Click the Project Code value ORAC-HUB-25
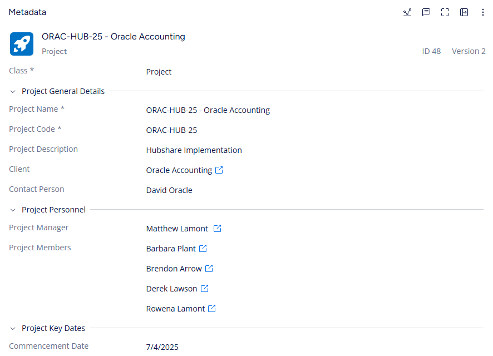The image size is (493, 356). pos(172,130)
